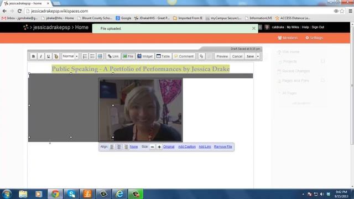This screenshot has width=354, height=199.
Task: Open the My Wikis link
Action: 293,27
